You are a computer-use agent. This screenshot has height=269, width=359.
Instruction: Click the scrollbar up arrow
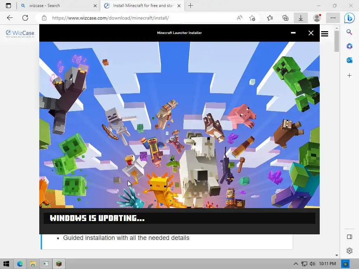337,28
